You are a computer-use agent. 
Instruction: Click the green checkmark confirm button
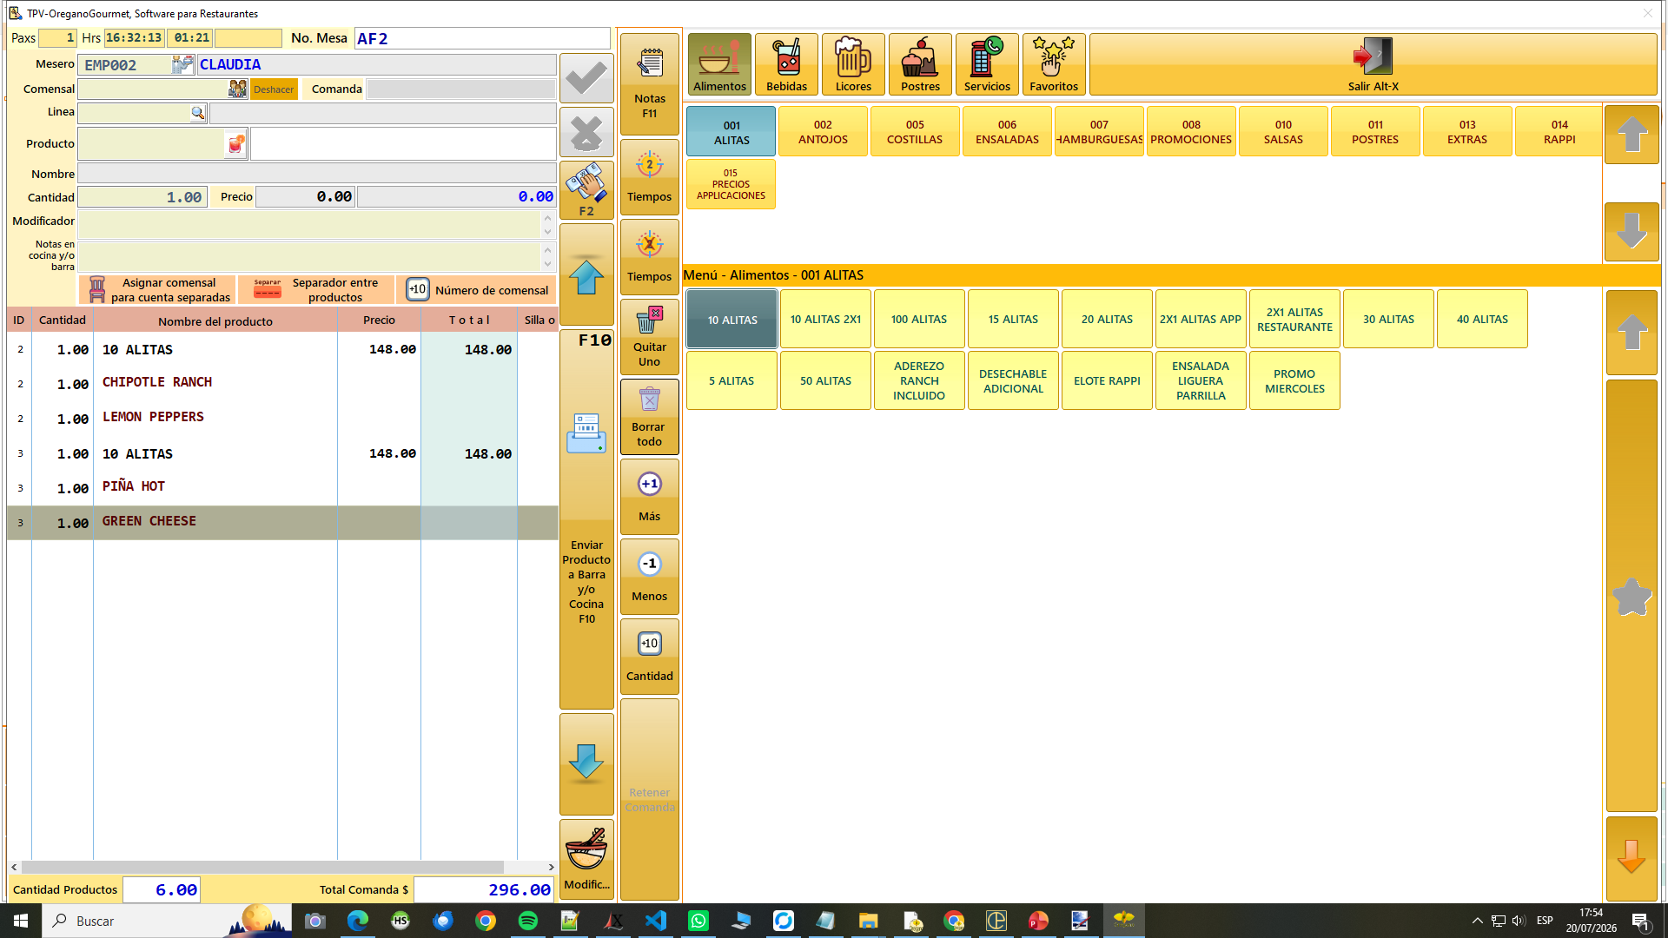pos(586,79)
